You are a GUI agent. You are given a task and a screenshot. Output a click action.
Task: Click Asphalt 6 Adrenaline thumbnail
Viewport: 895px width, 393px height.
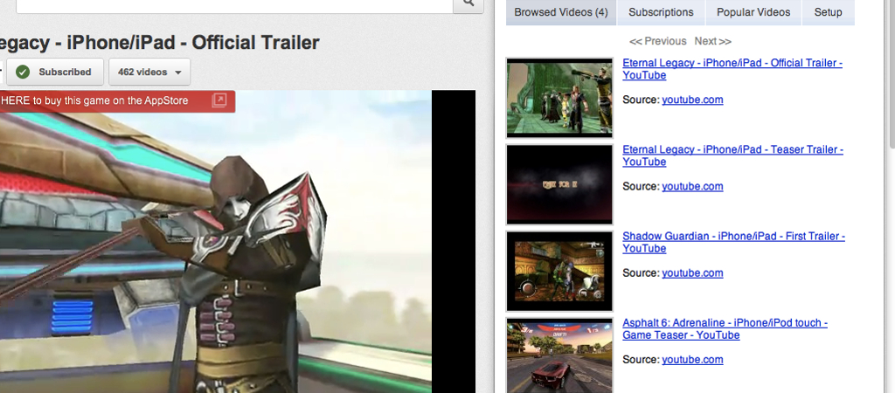559,355
